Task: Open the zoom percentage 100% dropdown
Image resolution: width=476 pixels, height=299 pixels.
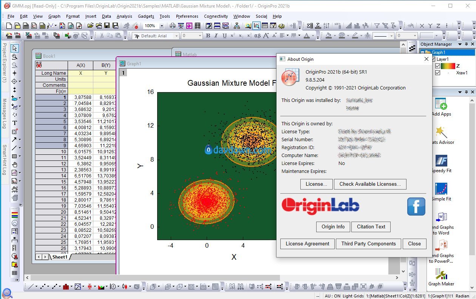Action: coord(162,26)
